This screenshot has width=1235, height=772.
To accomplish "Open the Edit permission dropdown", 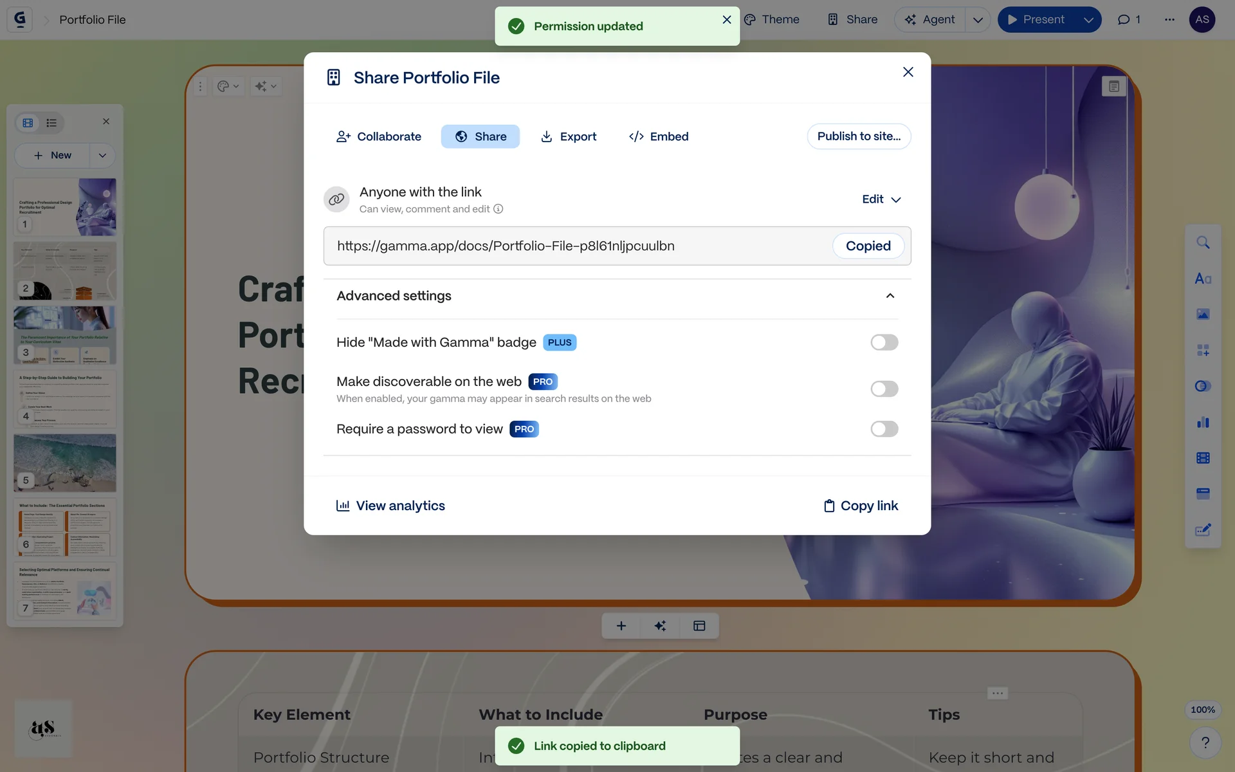I will coord(881,199).
